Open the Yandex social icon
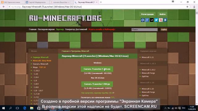Screen dimensions: 198x111 pos(161,20)
